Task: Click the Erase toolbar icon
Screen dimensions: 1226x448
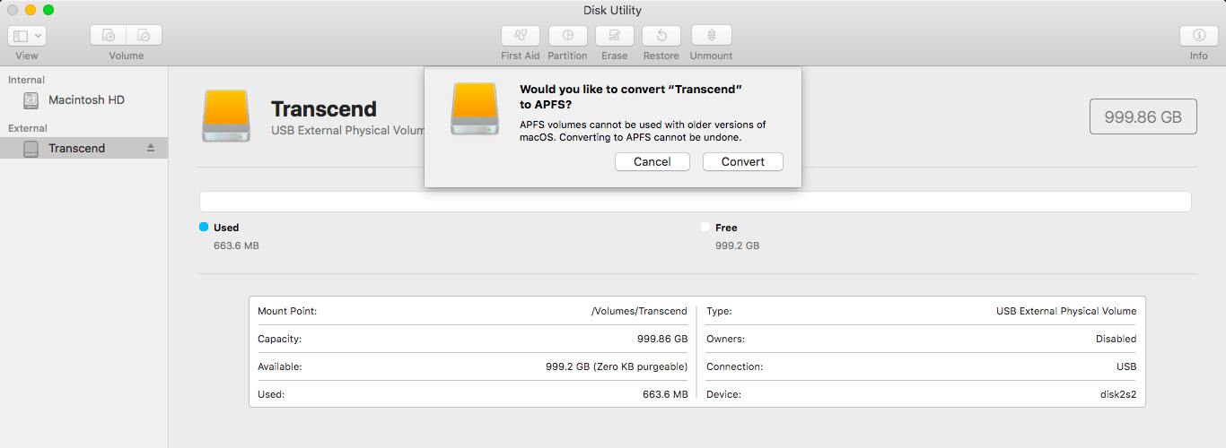Action: point(615,36)
